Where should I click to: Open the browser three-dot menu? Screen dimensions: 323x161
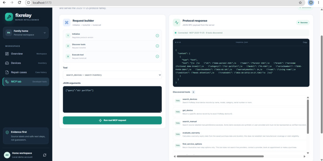pyautogui.click(x=319, y=3)
